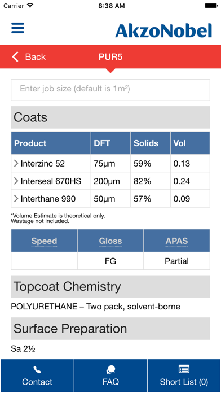Go Back to previous screen
Screen dimensions: 221x393
(x=29, y=57)
